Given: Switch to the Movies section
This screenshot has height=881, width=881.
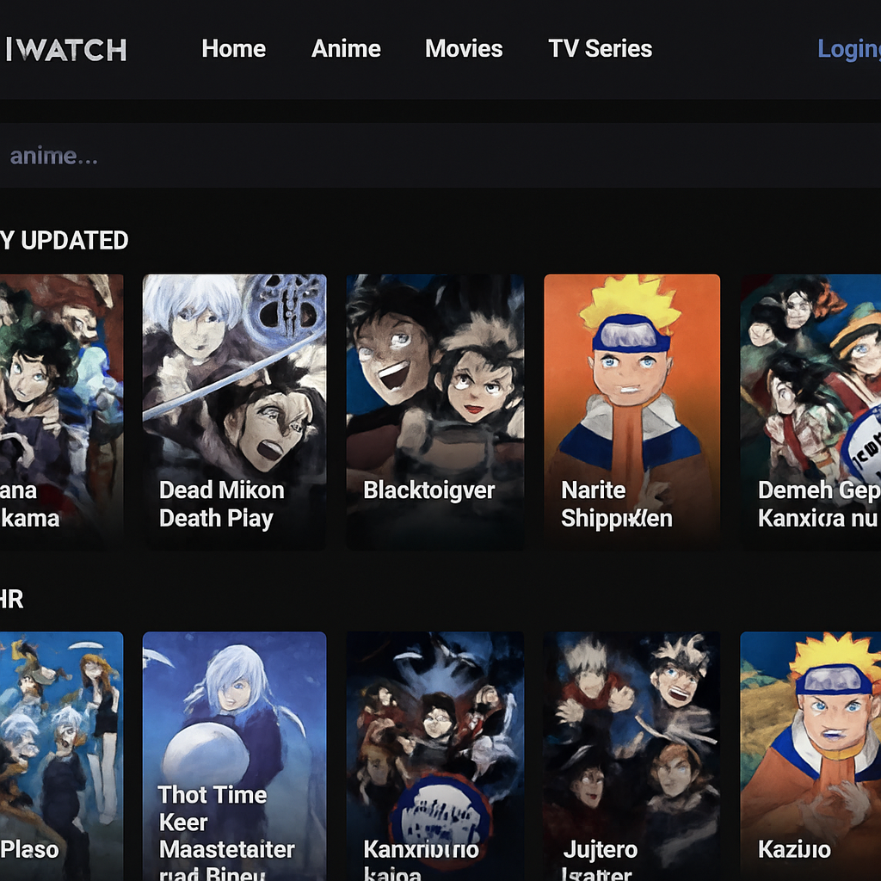Looking at the screenshot, I should [464, 49].
